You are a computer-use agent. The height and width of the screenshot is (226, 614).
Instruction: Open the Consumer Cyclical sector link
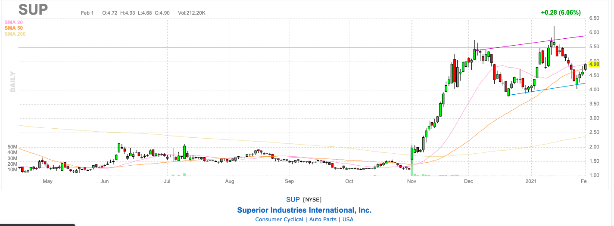coord(280,220)
